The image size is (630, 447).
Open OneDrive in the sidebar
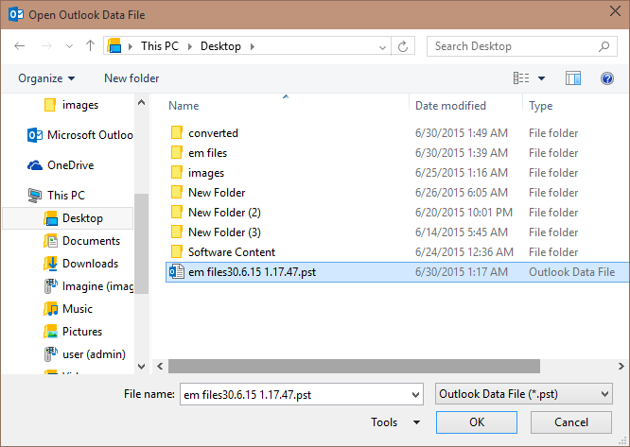(61, 165)
